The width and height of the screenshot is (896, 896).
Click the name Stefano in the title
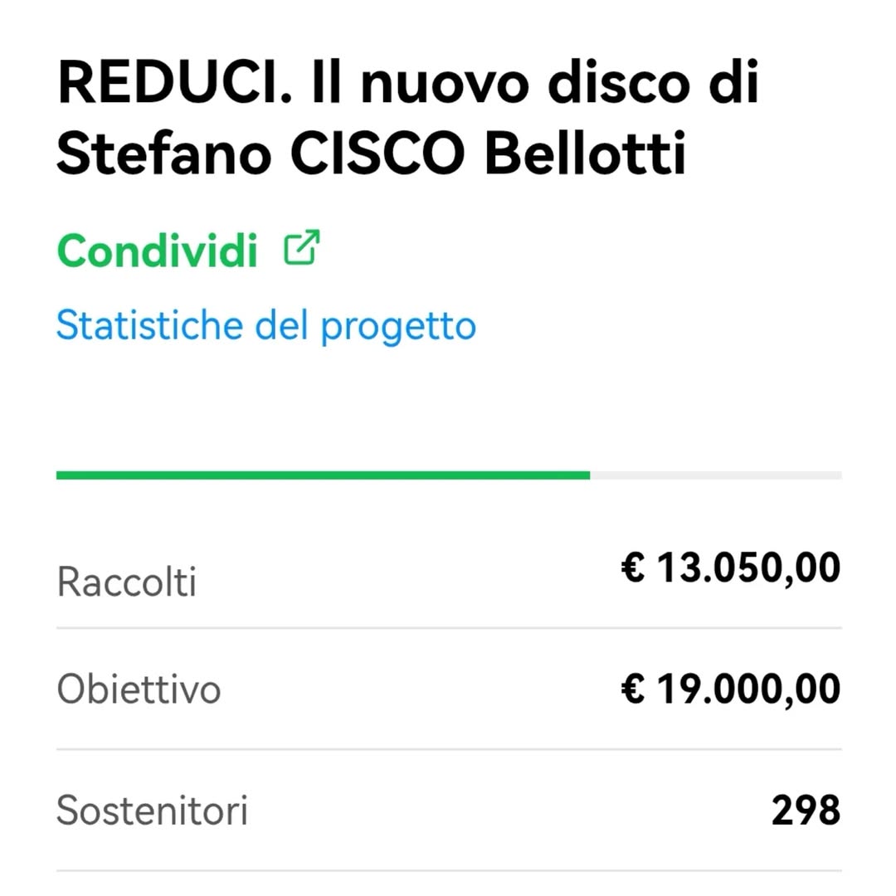tap(163, 155)
